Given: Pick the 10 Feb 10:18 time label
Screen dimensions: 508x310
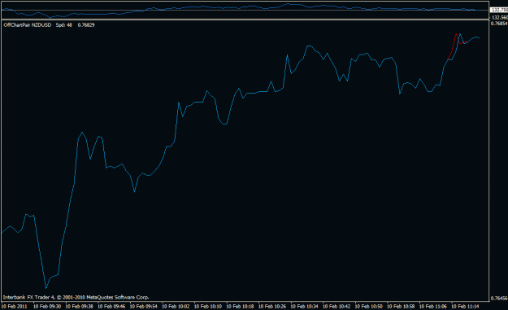Looking at the screenshot, I should [x=240, y=306].
